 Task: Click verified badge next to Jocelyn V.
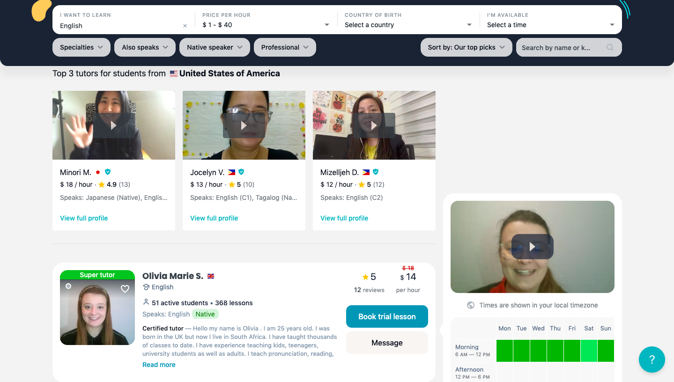241,172
